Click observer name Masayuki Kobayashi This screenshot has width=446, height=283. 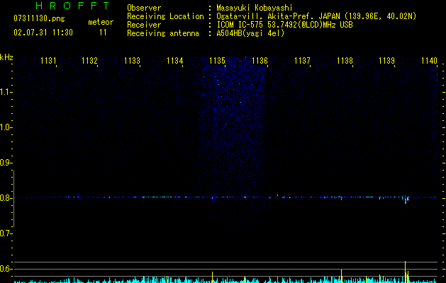click(x=255, y=8)
